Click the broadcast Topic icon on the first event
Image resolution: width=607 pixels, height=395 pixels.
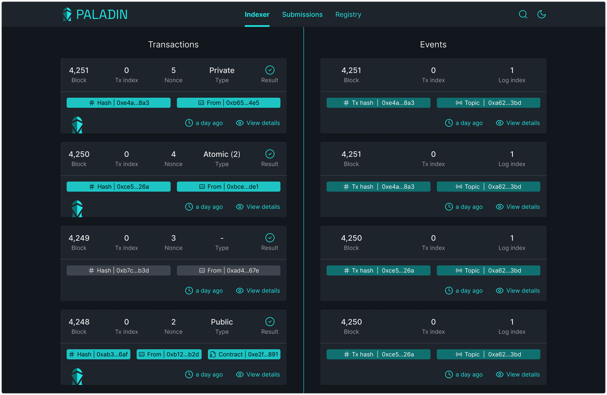coord(459,102)
